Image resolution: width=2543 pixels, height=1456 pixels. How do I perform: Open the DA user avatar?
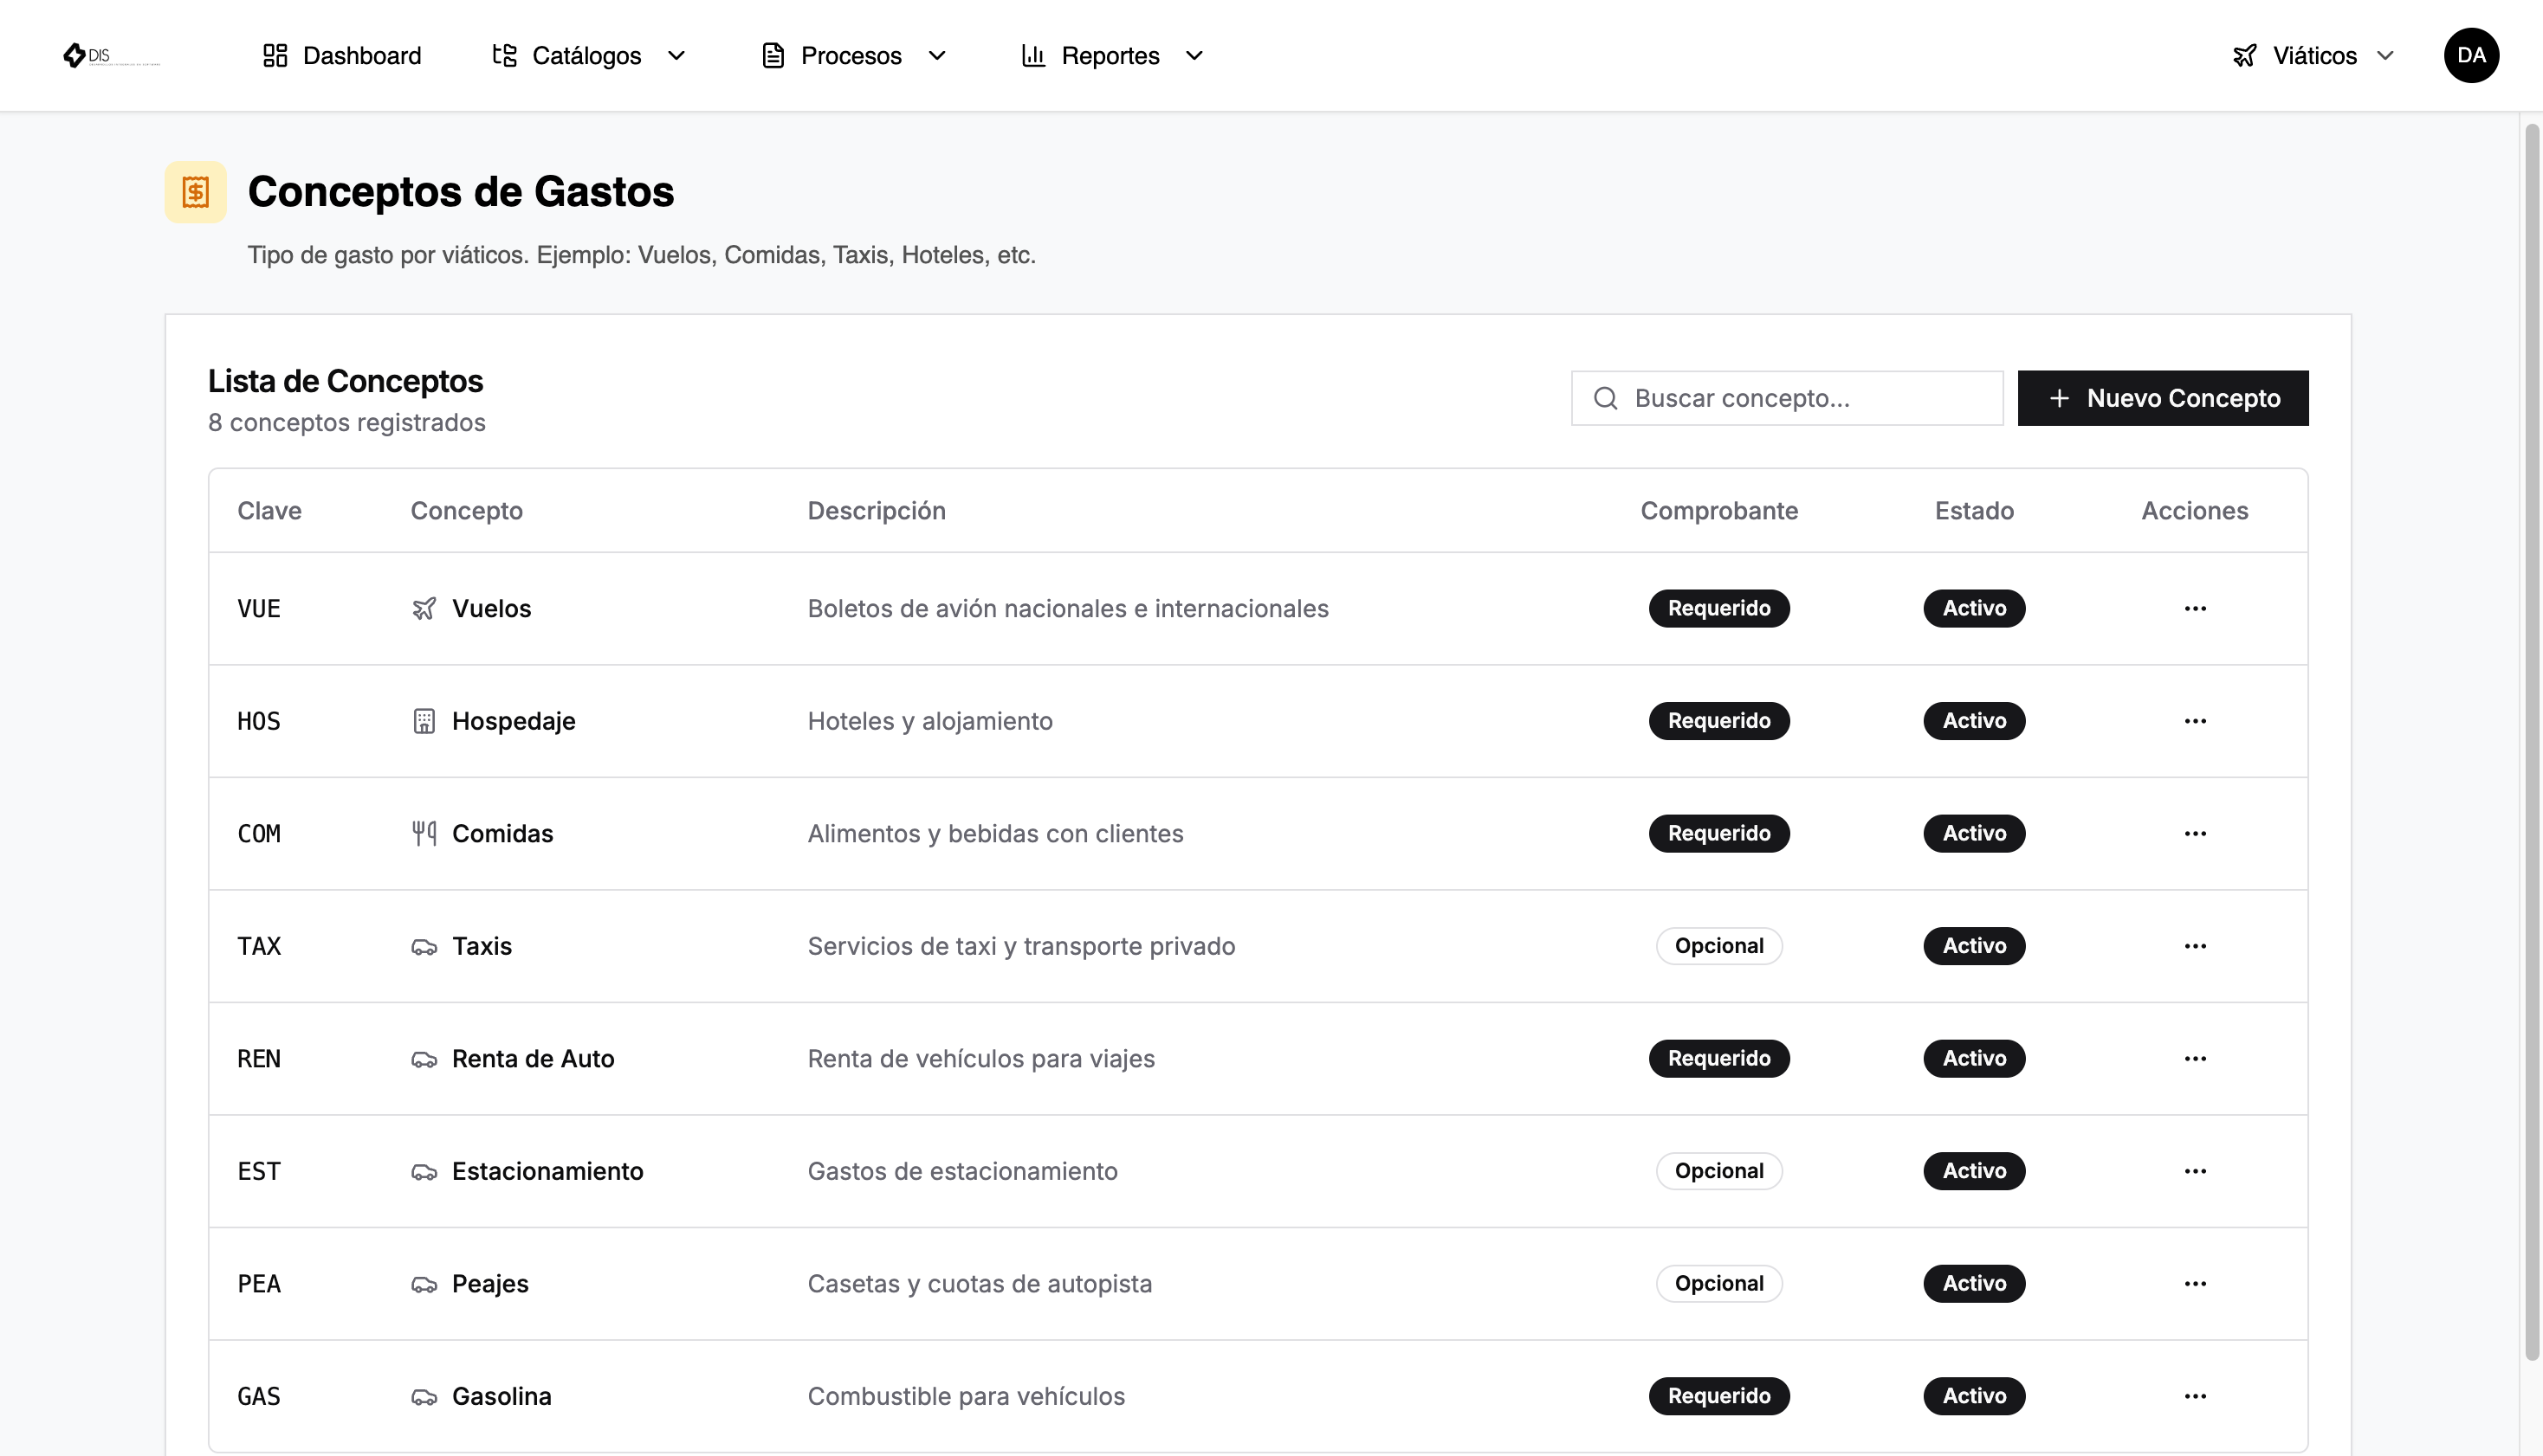pos(2471,55)
